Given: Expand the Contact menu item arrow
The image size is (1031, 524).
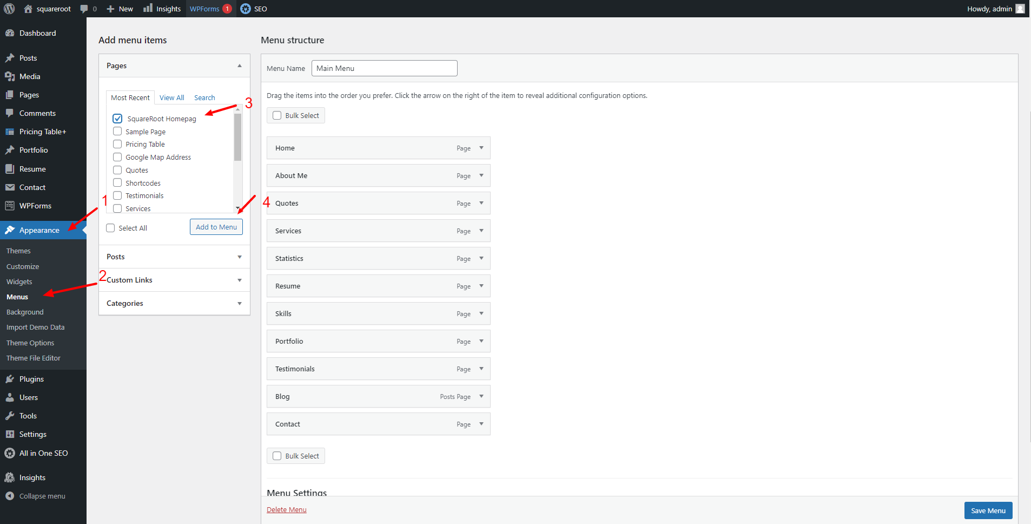Looking at the screenshot, I should point(481,424).
